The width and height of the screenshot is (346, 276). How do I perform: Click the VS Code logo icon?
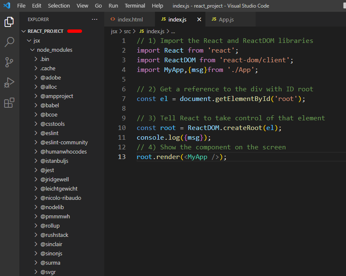click(7, 5)
